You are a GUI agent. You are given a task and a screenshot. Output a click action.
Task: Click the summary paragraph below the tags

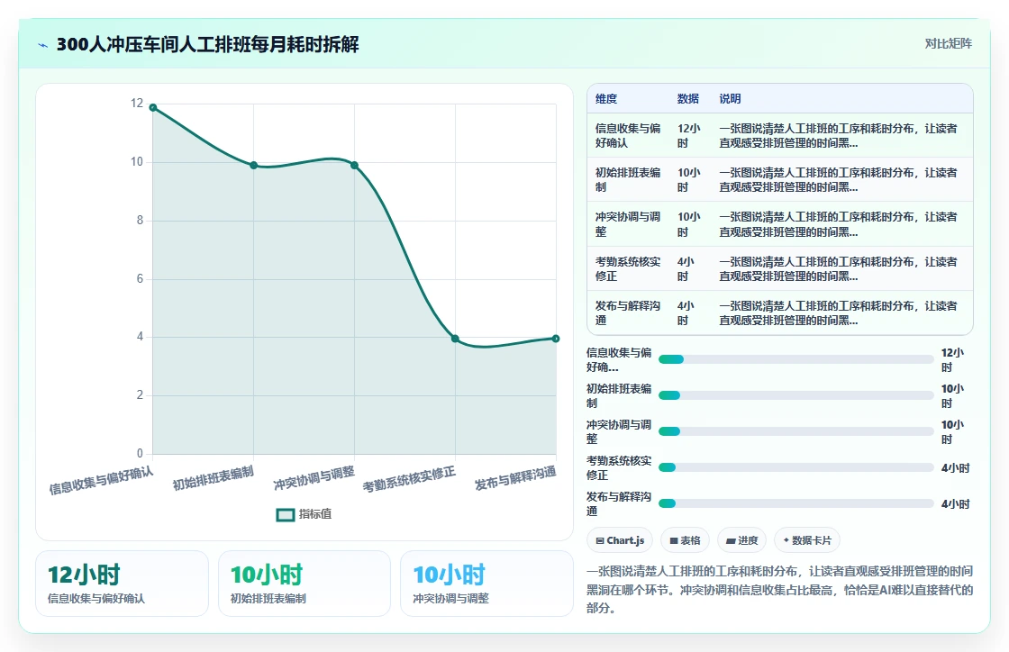point(779,590)
